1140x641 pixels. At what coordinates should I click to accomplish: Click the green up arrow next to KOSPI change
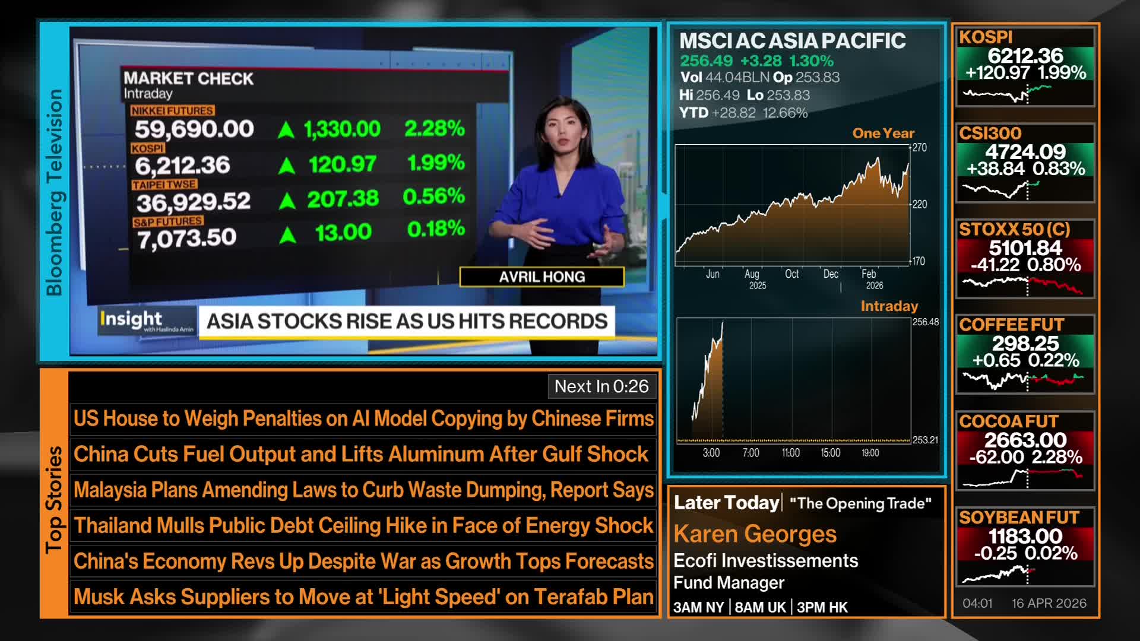click(x=287, y=165)
